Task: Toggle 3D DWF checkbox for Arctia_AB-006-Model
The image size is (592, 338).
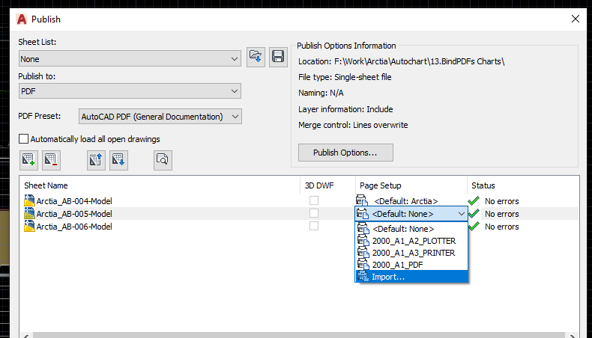Action: [x=314, y=226]
